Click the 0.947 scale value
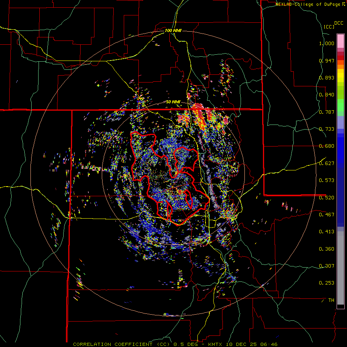347x347 pixels. tap(327, 61)
